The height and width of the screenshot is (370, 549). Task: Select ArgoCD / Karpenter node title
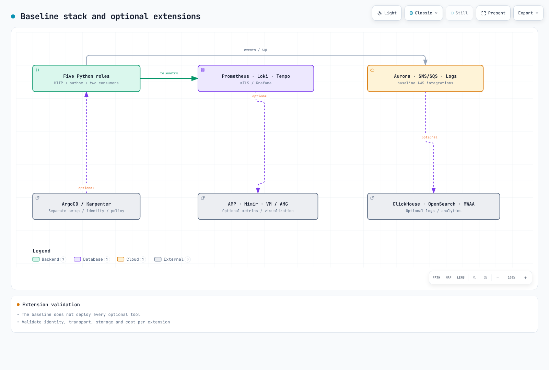pyautogui.click(x=86, y=204)
